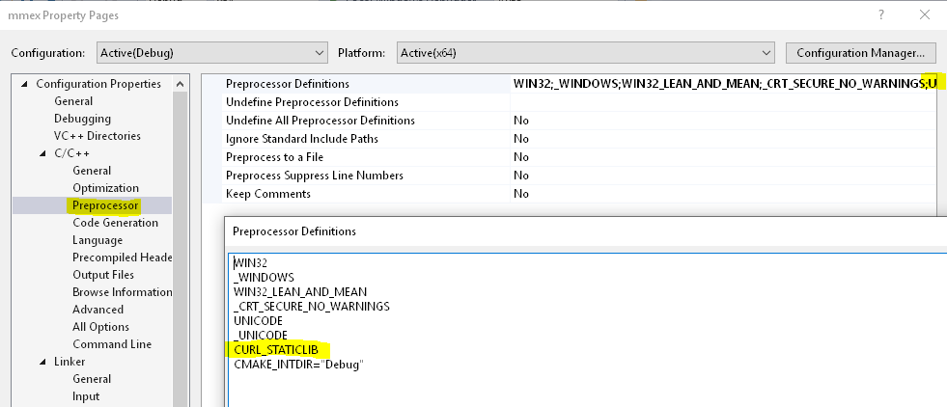This screenshot has height=407, width=947.
Task: Click No value of Preprocess Suppress Line Numbers
Action: (x=521, y=176)
